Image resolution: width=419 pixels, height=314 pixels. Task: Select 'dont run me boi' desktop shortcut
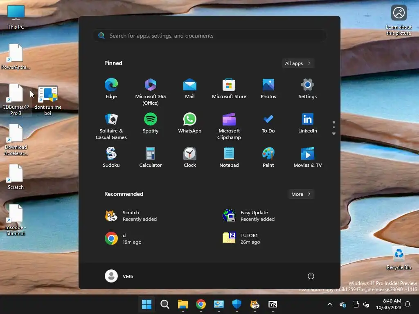48,100
